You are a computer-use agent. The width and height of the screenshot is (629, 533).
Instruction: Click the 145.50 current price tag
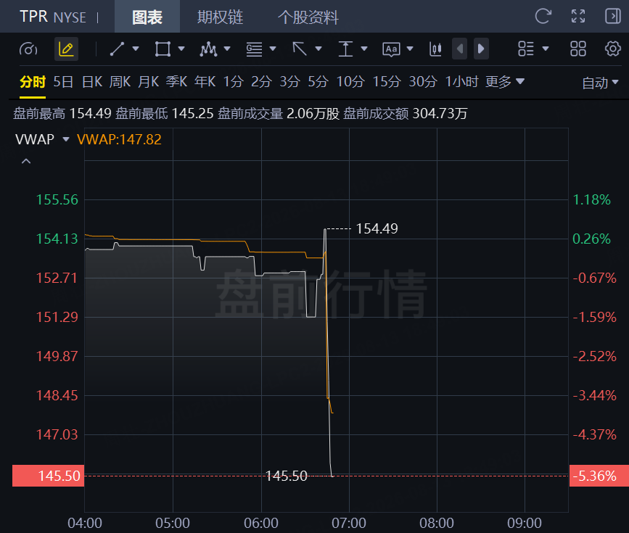[x=48, y=476]
